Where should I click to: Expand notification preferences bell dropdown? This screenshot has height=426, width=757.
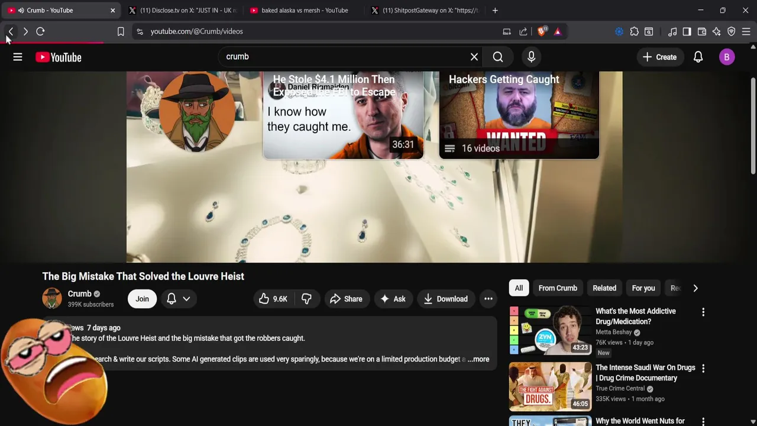tap(178, 299)
